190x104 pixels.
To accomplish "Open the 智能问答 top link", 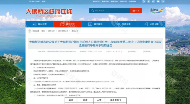I will [123, 1].
